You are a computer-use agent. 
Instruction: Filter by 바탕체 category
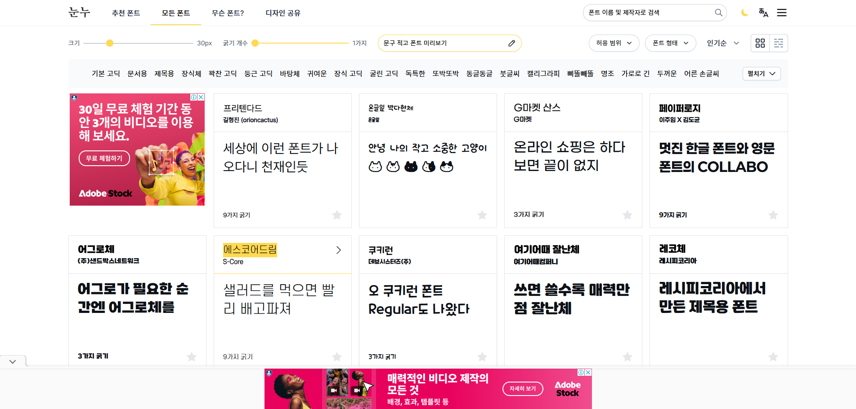tap(290, 74)
